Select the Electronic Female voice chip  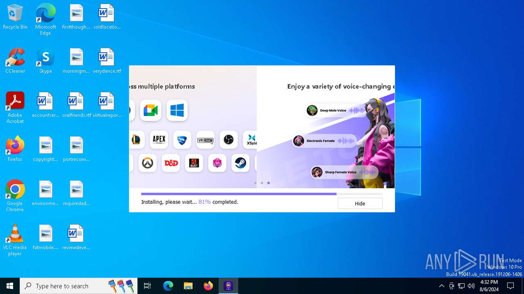(x=324, y=141)
